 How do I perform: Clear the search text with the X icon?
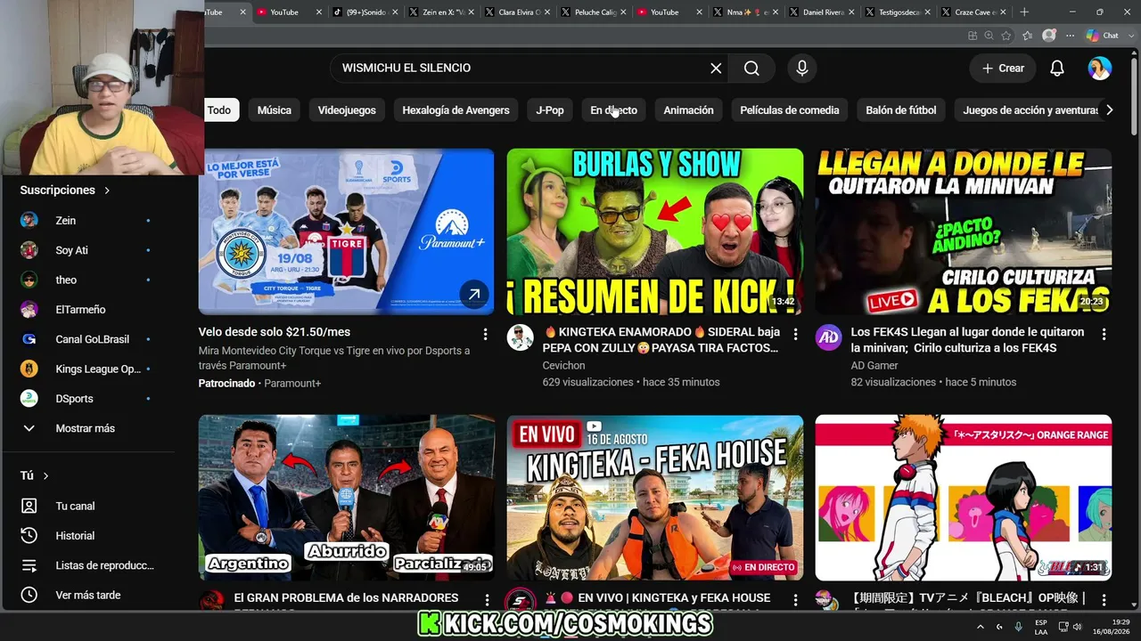[716, 69]
